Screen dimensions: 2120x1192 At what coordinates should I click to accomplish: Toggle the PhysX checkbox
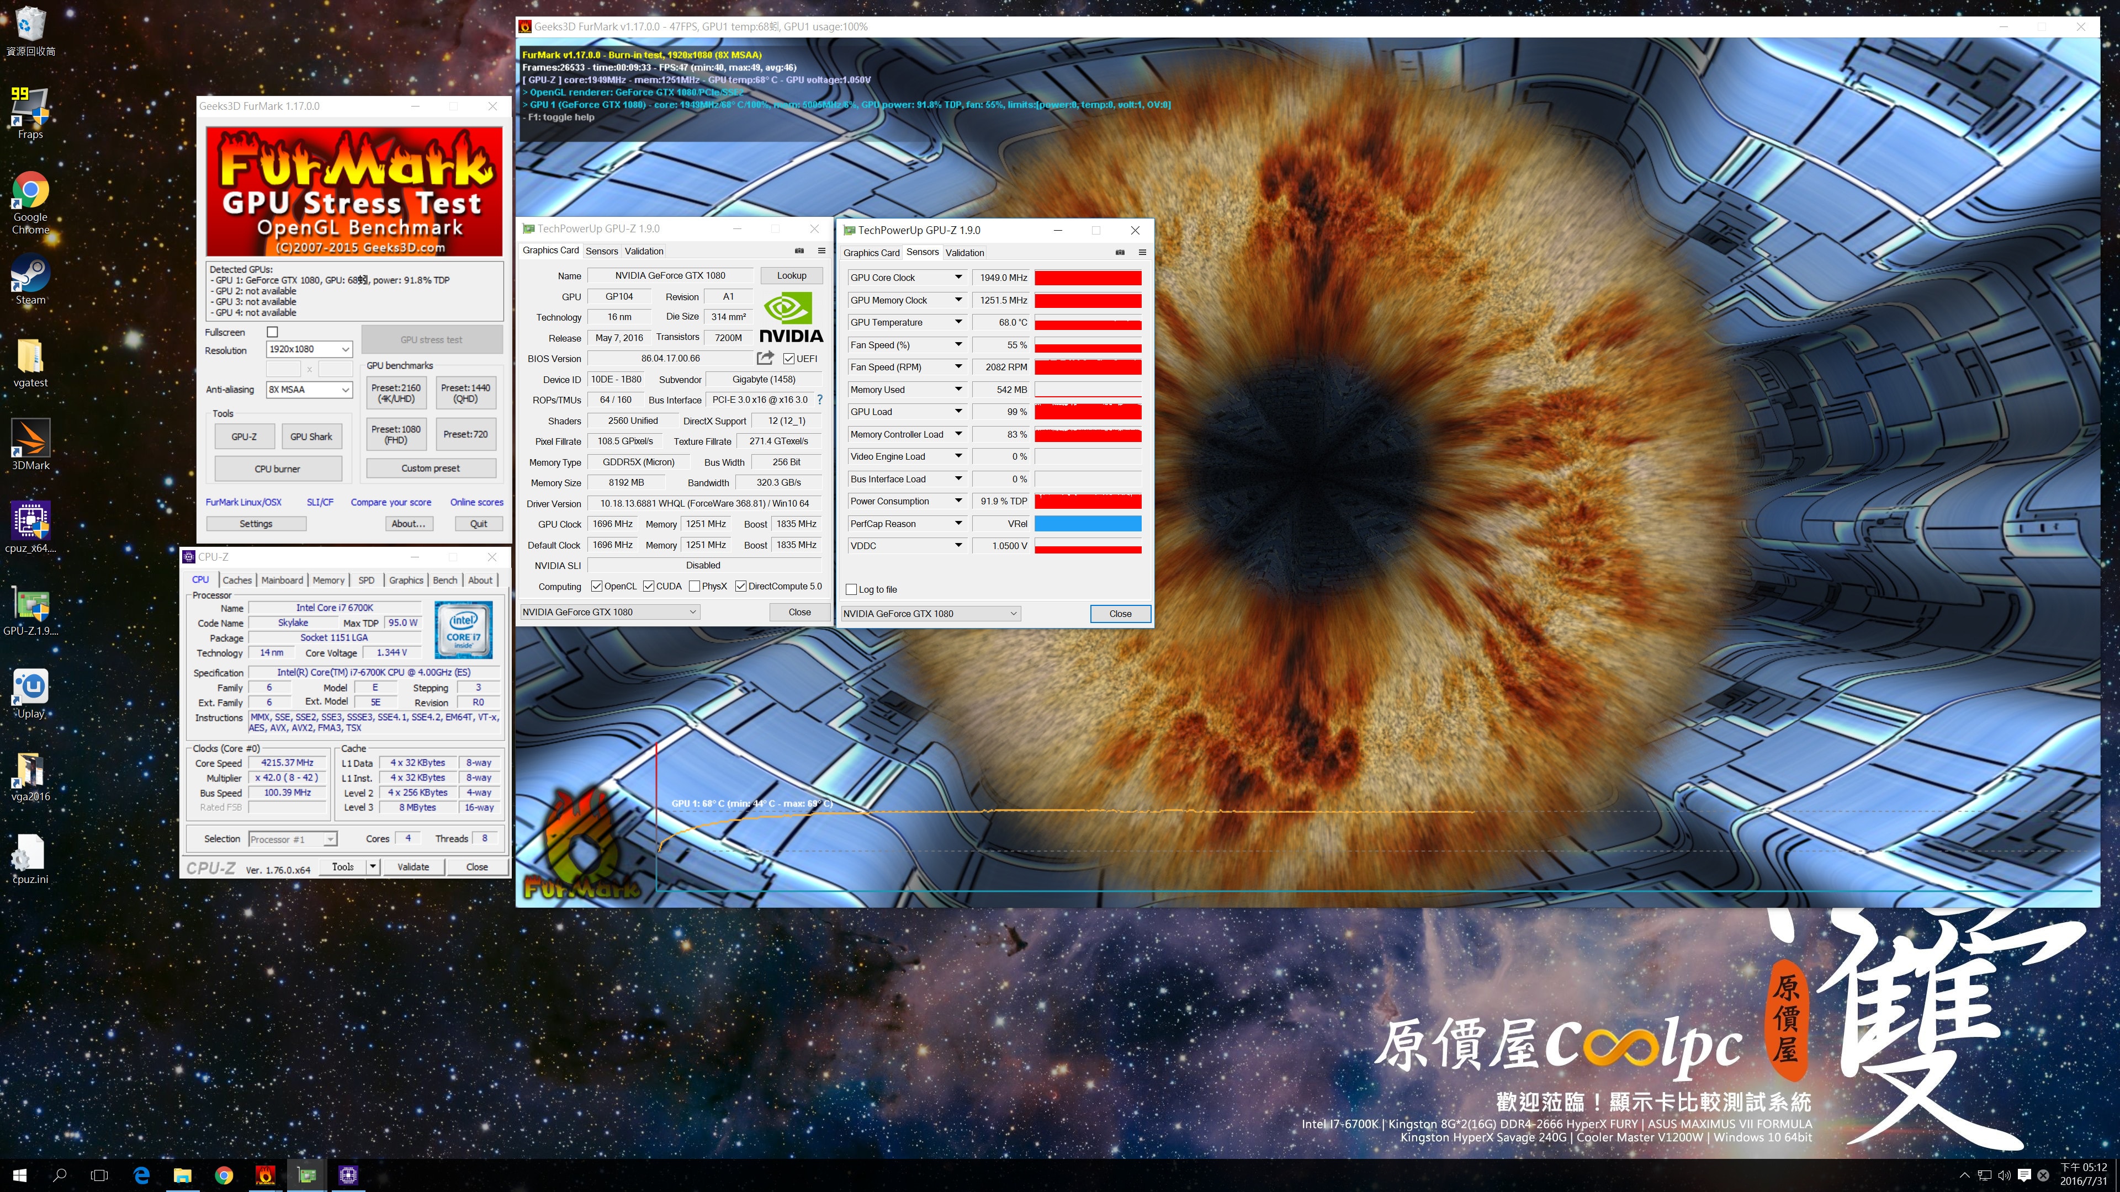[695, 587]
